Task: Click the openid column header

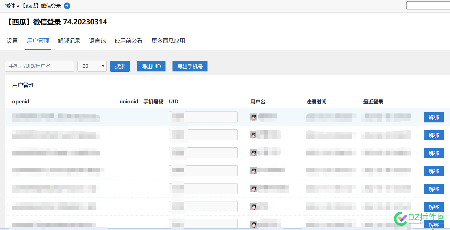Action: coord(21,102)
